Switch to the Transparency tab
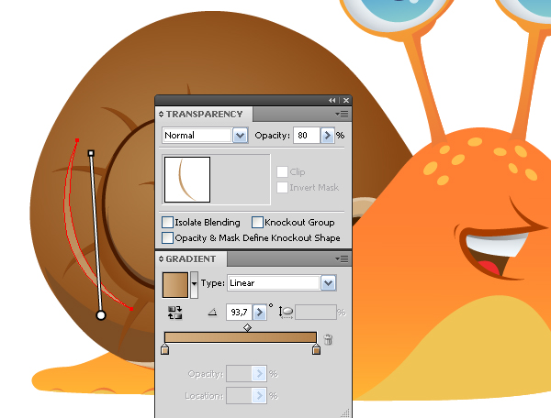This screenshot has height=418, width=551. 204,115
